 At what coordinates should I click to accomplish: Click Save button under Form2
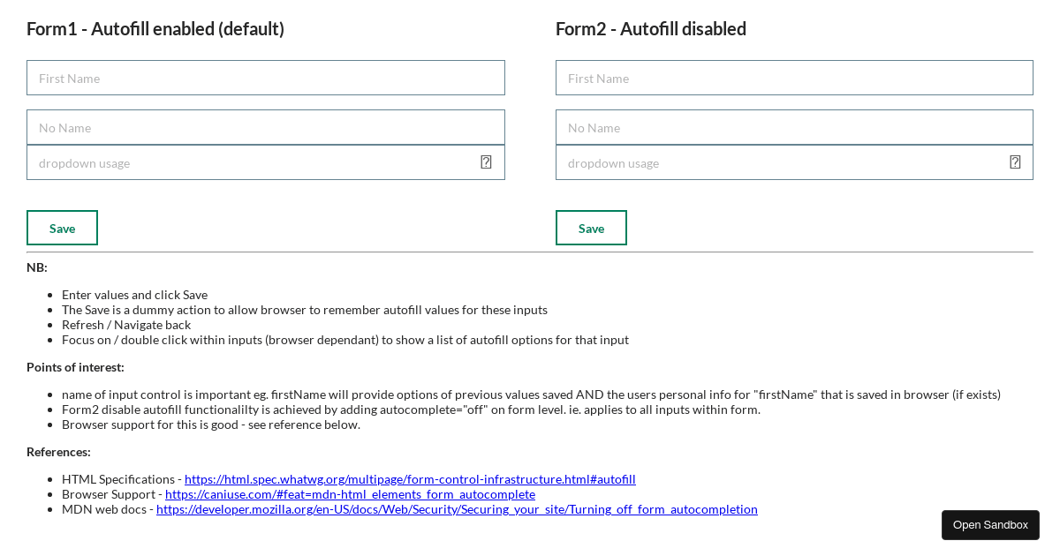(591, 227)
